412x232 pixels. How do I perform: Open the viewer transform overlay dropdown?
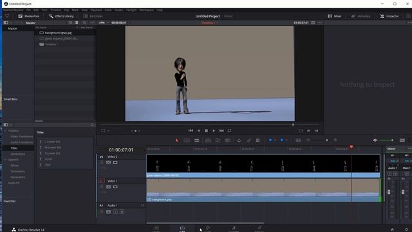coord(109,131)
